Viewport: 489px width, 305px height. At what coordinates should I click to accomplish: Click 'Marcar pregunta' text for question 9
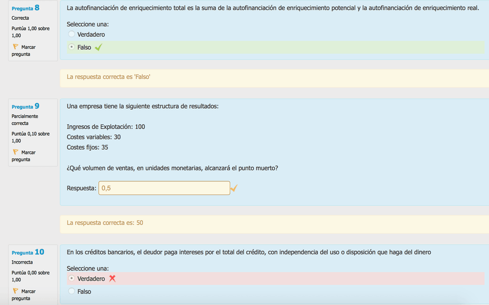[24, 155]
